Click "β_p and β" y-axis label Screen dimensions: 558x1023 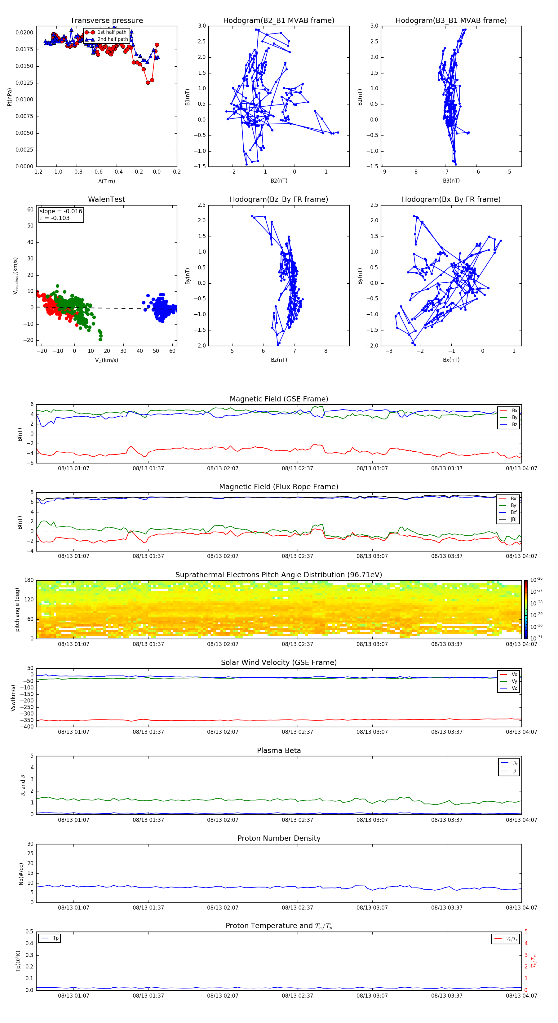click(23, 785)
